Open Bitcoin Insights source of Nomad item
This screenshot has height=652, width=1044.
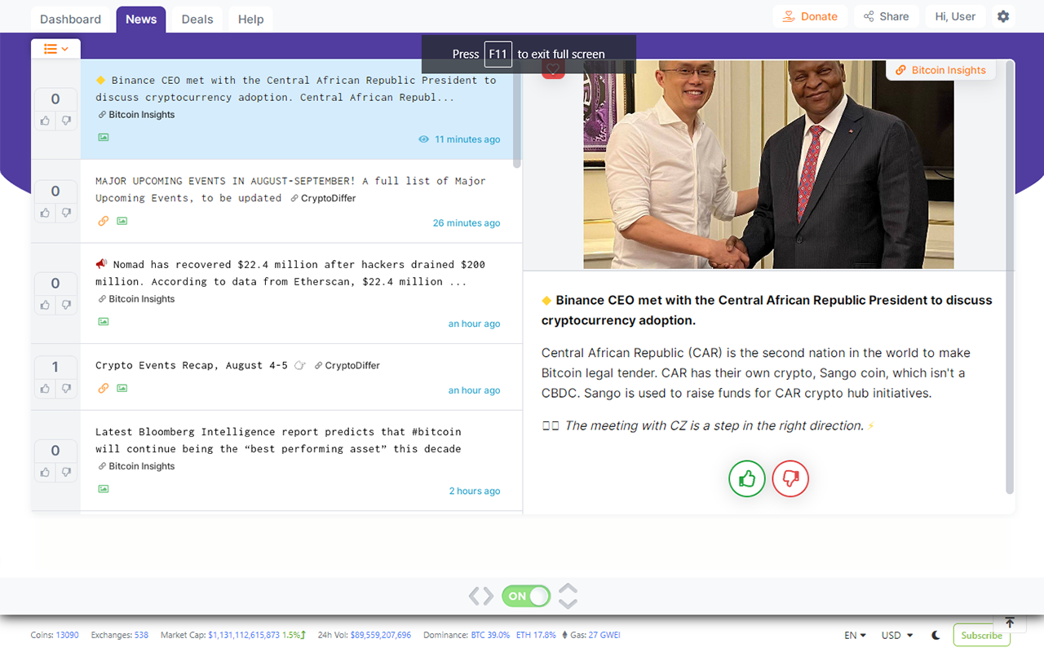[x=136, y=299]
